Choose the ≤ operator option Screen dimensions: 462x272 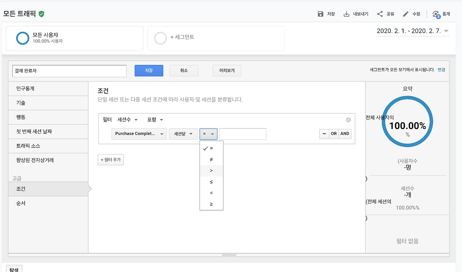(212, 182)
